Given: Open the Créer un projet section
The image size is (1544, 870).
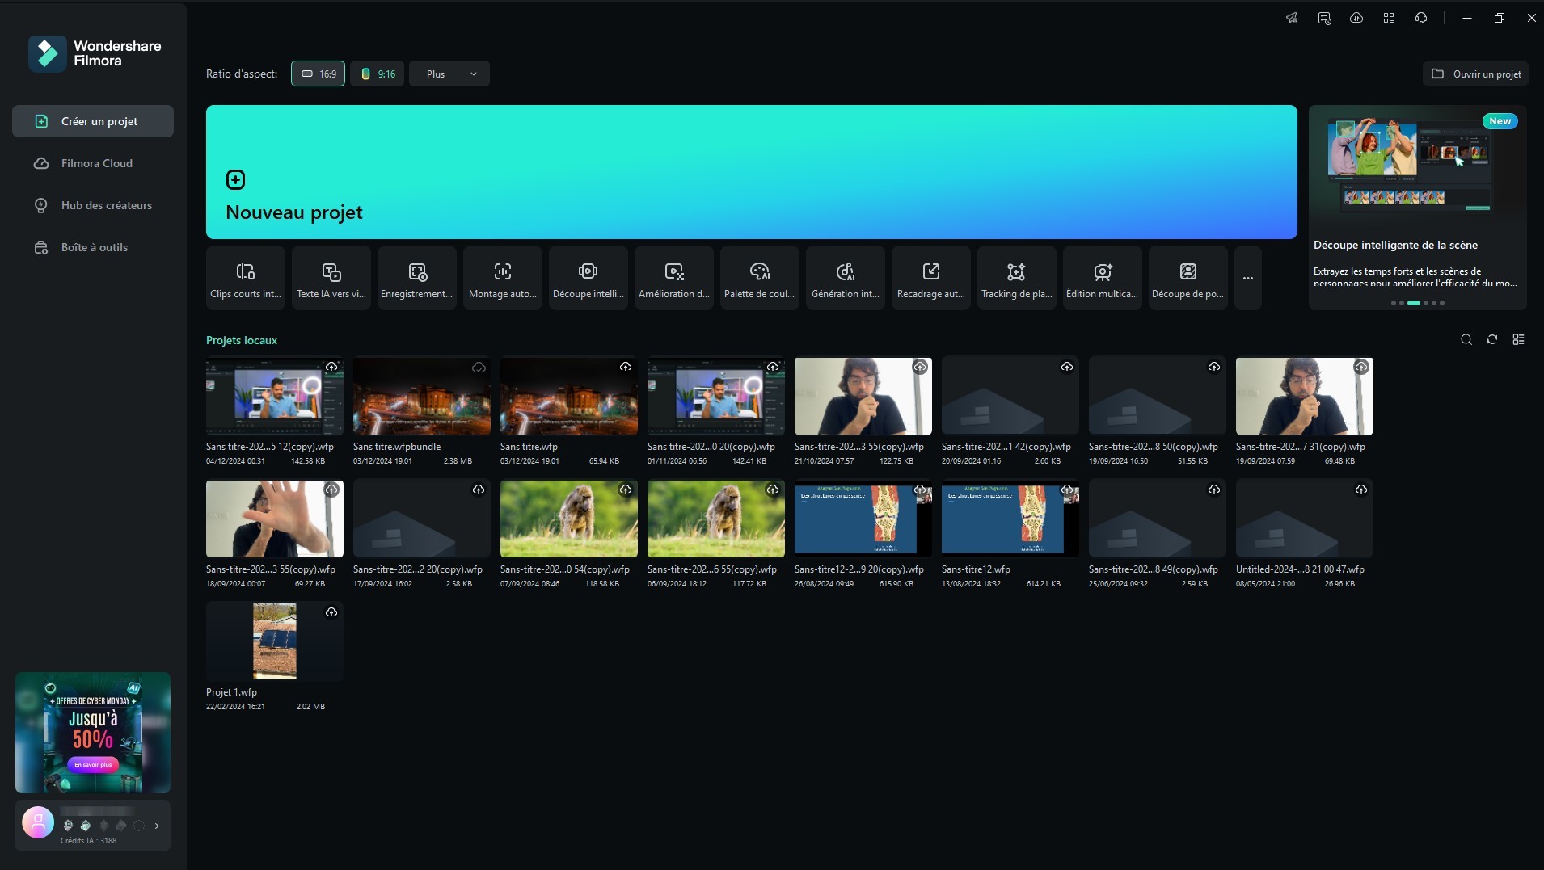Looking at the screenshot, I should [x=93, y=121].
